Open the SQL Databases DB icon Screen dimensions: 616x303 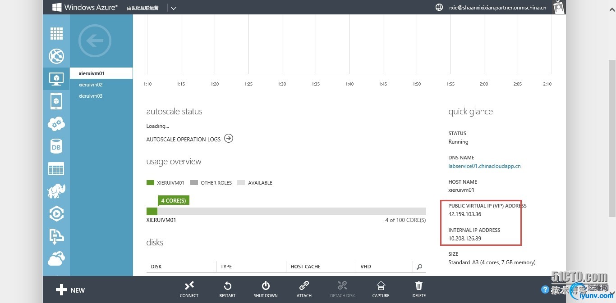tap(56, 146)
